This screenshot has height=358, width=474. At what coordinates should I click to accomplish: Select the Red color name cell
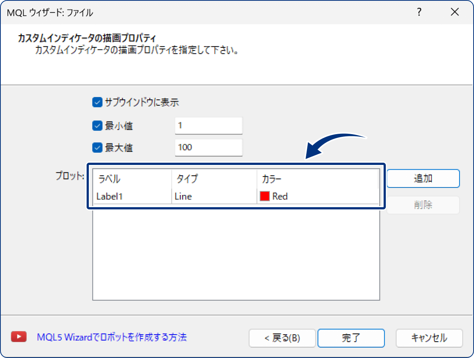[x=318, y=196]
